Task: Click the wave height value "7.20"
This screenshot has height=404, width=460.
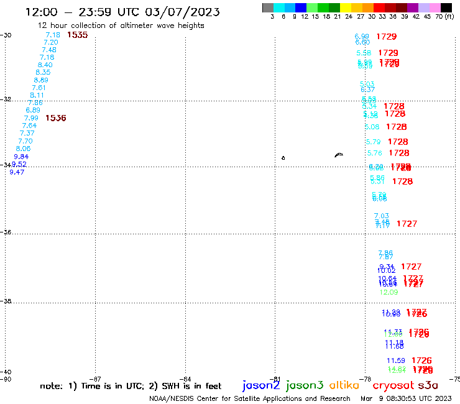Action: 51,42
